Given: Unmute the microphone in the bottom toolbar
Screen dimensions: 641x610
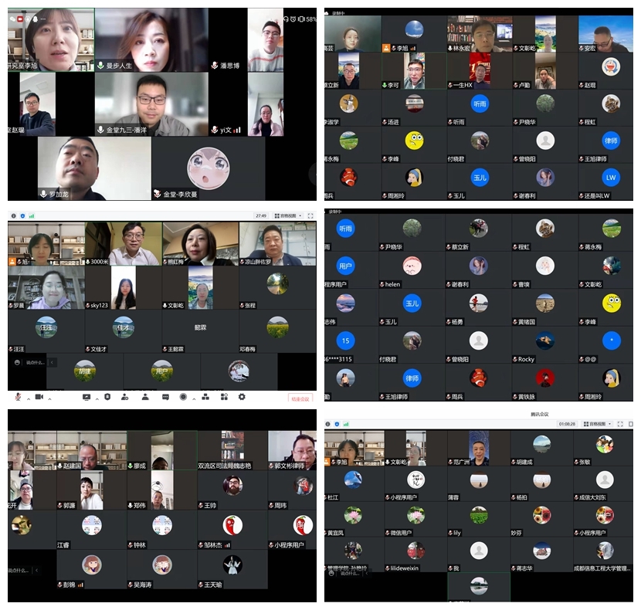Looking at the screenshot, I should (x=17, y=397).
